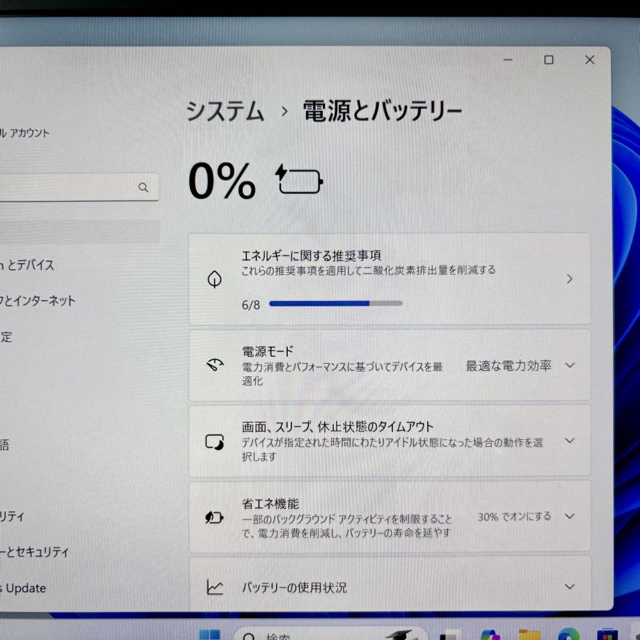Viewport: 640px width, 640px height.
Task: Open エネルギーに関する推奨事項 via its arrow
Action: click(569, 279)
